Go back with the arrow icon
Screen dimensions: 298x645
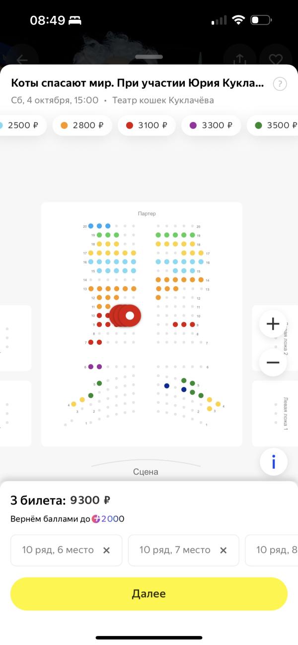click(22, 60)
